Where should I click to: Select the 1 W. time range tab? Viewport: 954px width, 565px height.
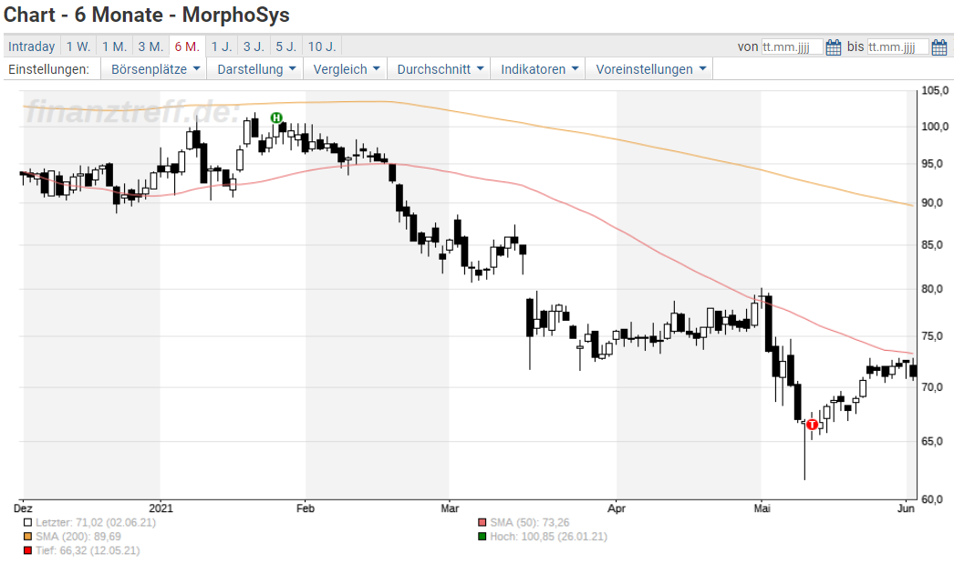coord(78,46)
